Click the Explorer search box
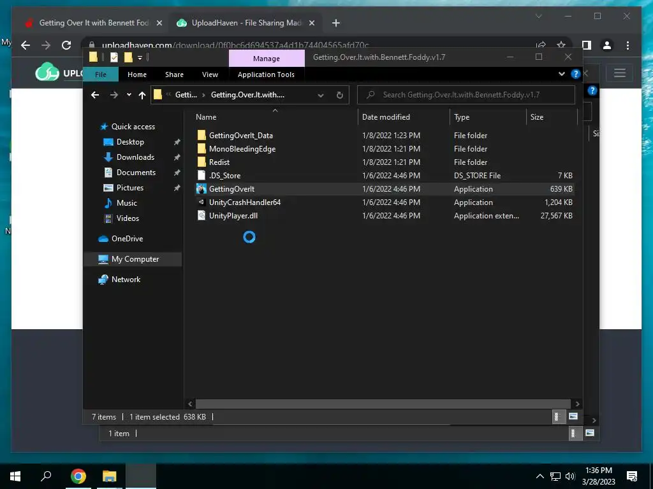The height and width of the screenshot is (489, 653). (x=466, y=96)
